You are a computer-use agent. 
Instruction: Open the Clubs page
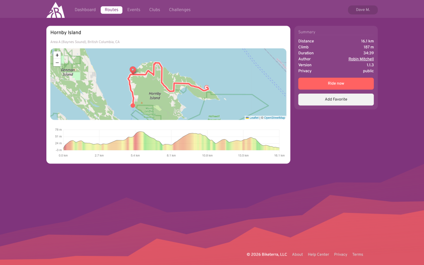154,10
